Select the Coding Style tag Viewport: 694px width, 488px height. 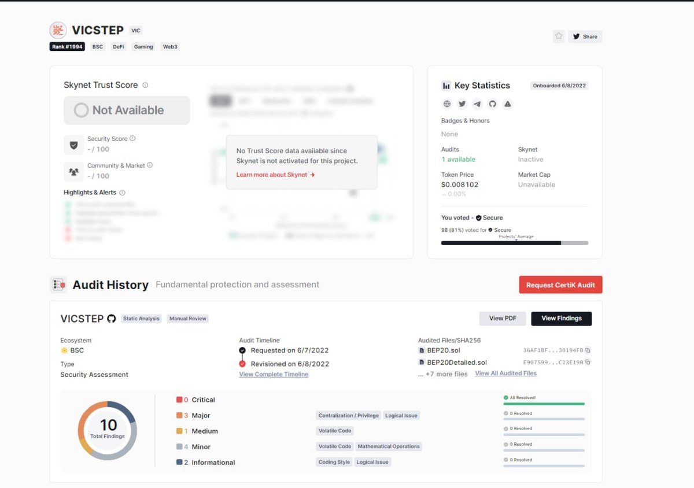(x=334, y=462)
